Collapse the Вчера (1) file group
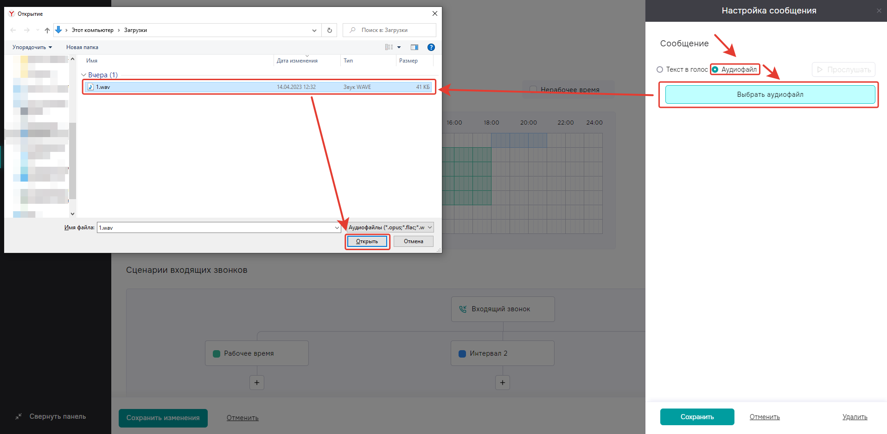Screen dimensions: 887x434 coord(83,75)
